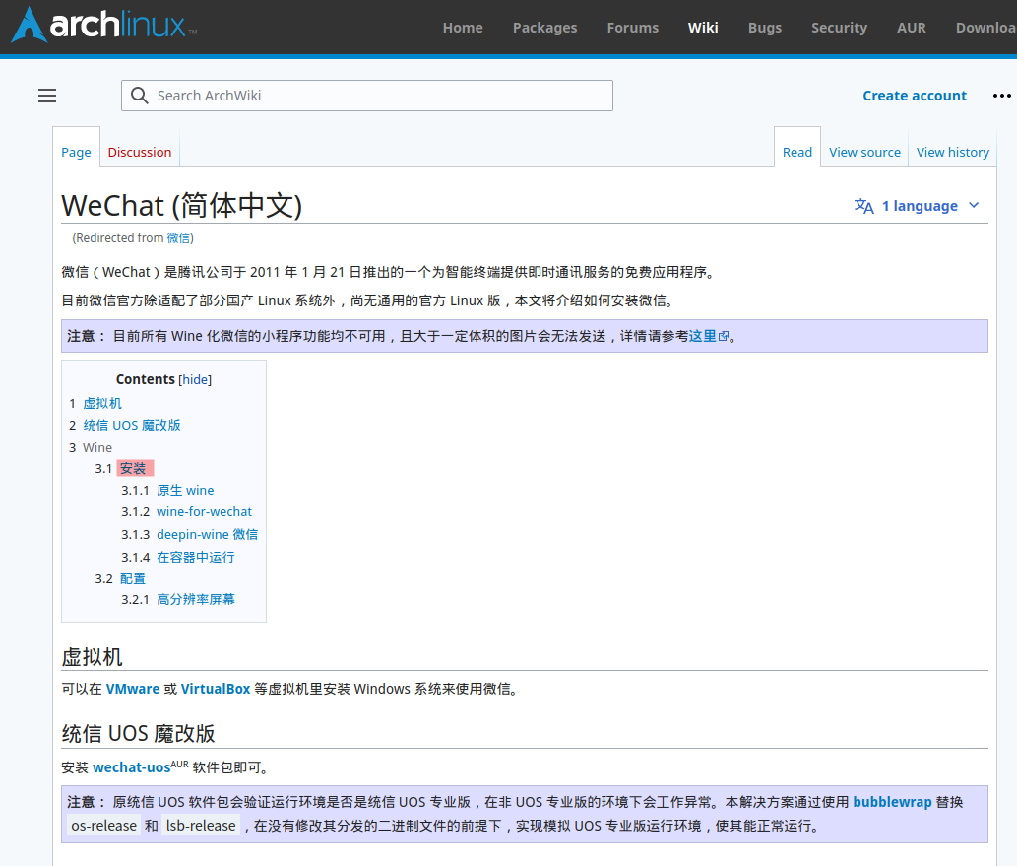Open the hamburger sidebar menu
1017x866 pixels.
(46, 95)
